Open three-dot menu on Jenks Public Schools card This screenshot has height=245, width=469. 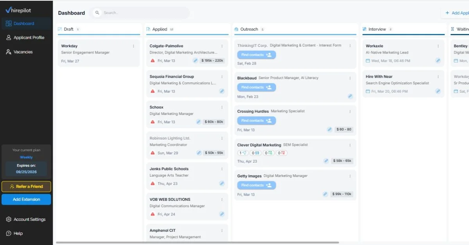222,169
